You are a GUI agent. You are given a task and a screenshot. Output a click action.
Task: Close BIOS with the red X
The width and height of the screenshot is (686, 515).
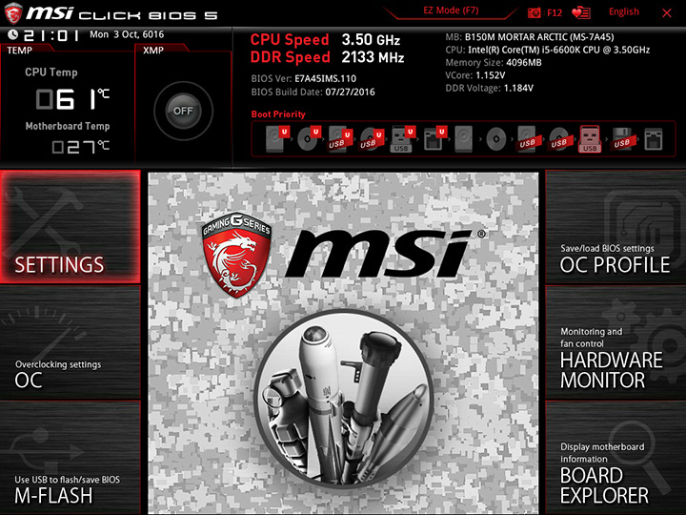pos(667,13)
